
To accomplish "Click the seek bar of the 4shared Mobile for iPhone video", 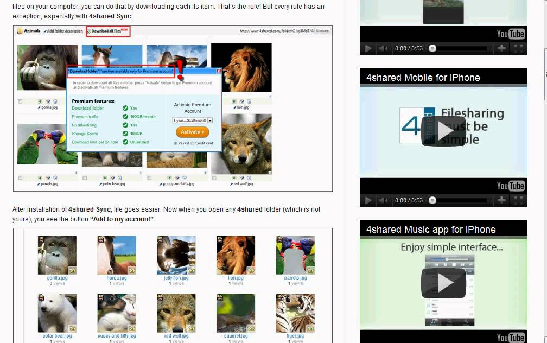I will coord(457,200).
